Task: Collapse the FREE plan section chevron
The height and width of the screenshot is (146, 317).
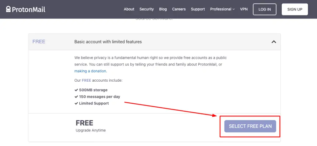Action: (274, 42)
